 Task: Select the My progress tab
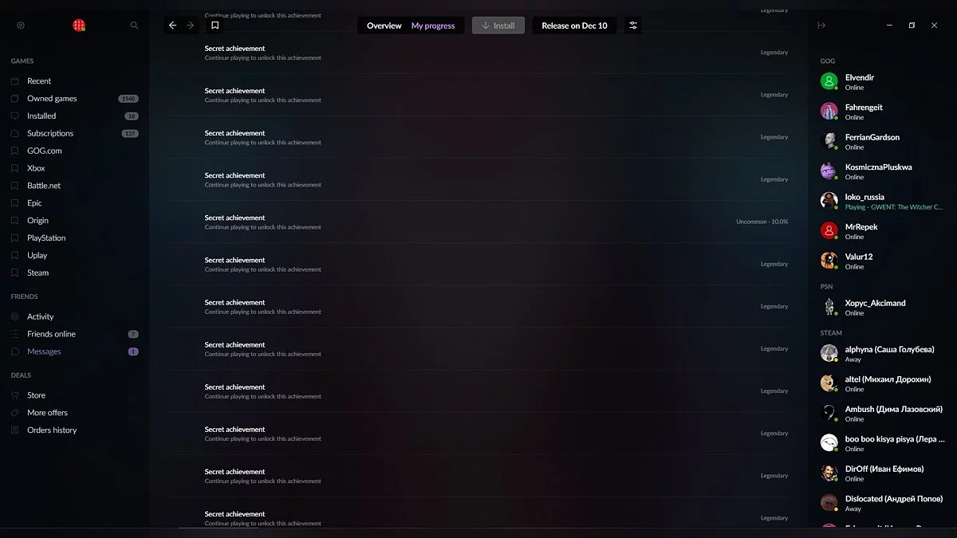pyautogui.click(x=433, y=26)
